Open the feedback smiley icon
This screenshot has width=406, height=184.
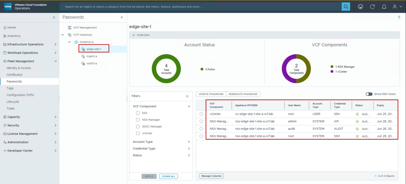tap(360, 7)
